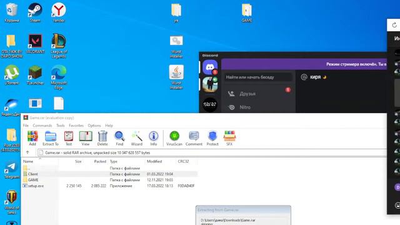Image resolution: width=400 pixels, height=225 pixels.
Task: Open the View tool in WinRAR
Action: point(86,138)
